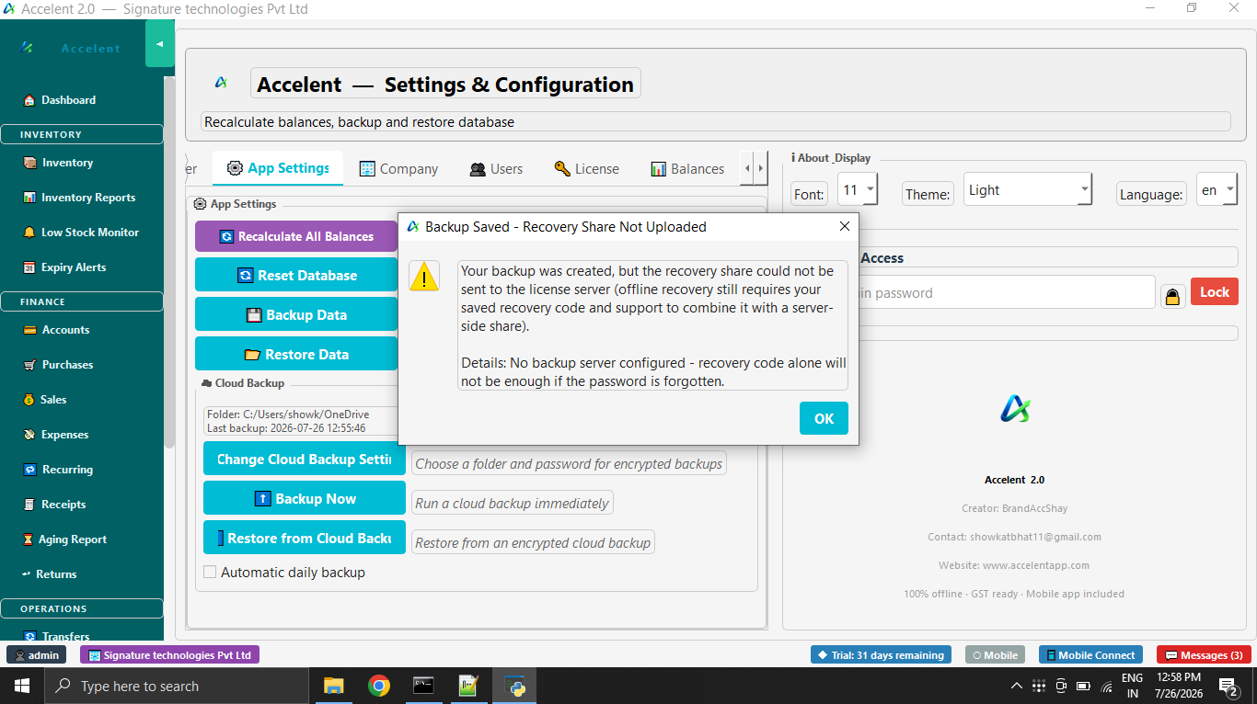Open Messages (3)
Viewport: 1257px width, 704px height.
[1204, 655]
